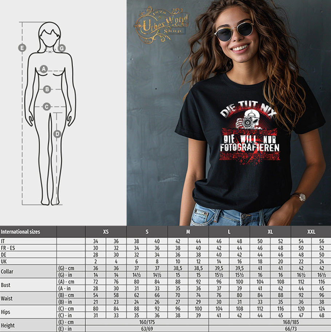Click the '(C) - in' unit label

coord(65,316)
